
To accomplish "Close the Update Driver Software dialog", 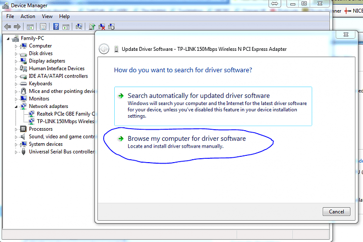I will tap(346, 34).
